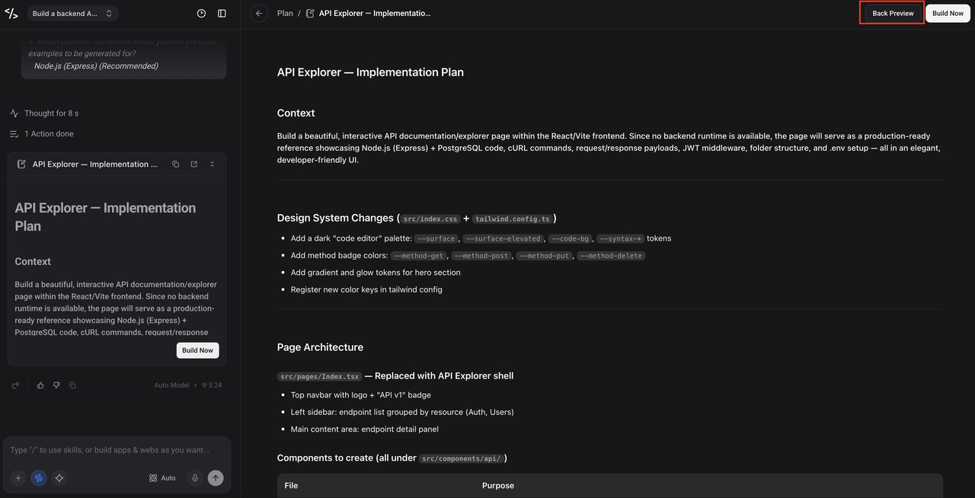Copy the plan card contents

tap(176, 164)
